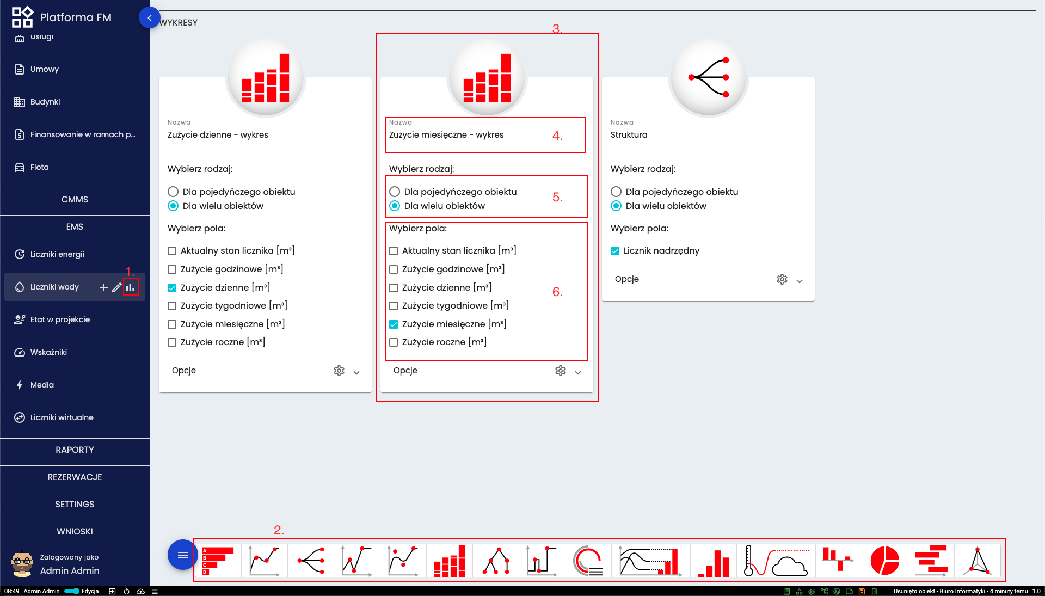The image size is (1045, 596).
Task: Click the Nazwa field containing Struktura
Action: click(x=706, y=135)
